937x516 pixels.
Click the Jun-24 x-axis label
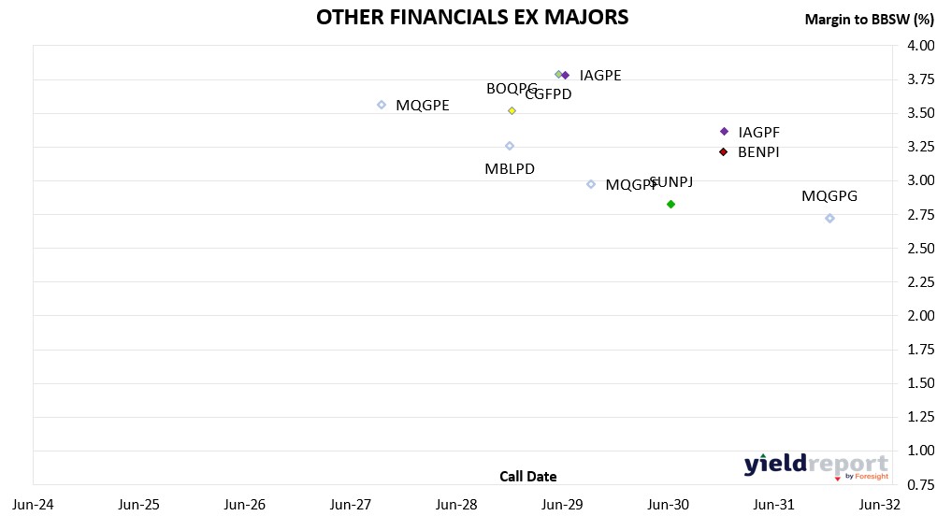point(33,505)
